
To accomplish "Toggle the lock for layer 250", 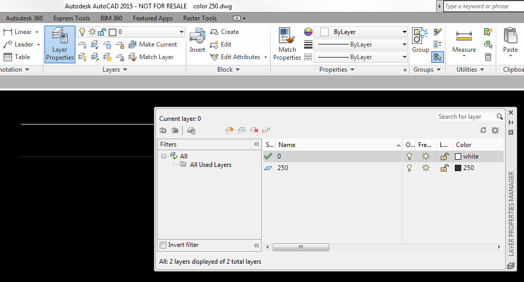I will (444, 168).
